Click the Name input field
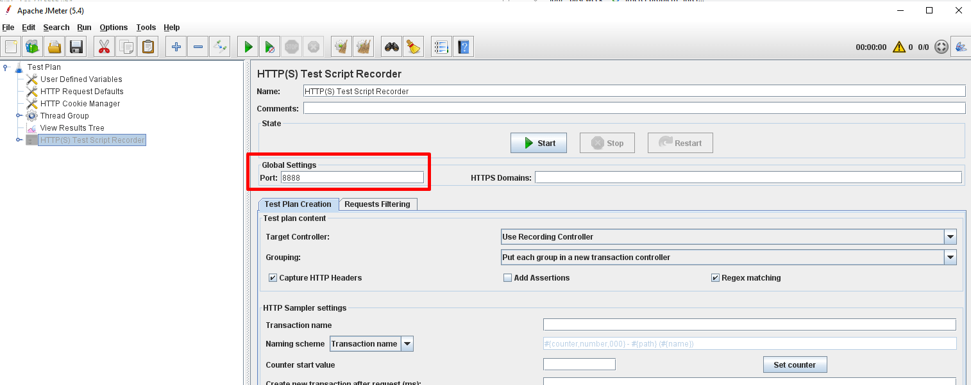 [634, 91]
